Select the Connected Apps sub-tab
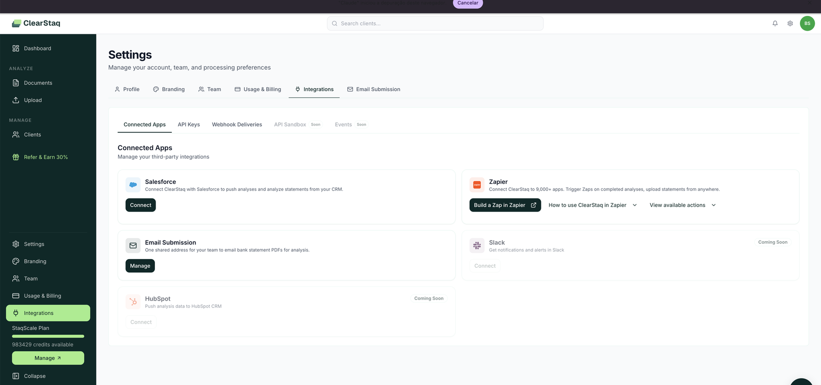The width and height of the screenshot is (821, 385). pyautogui.click(x=145, y=124)
